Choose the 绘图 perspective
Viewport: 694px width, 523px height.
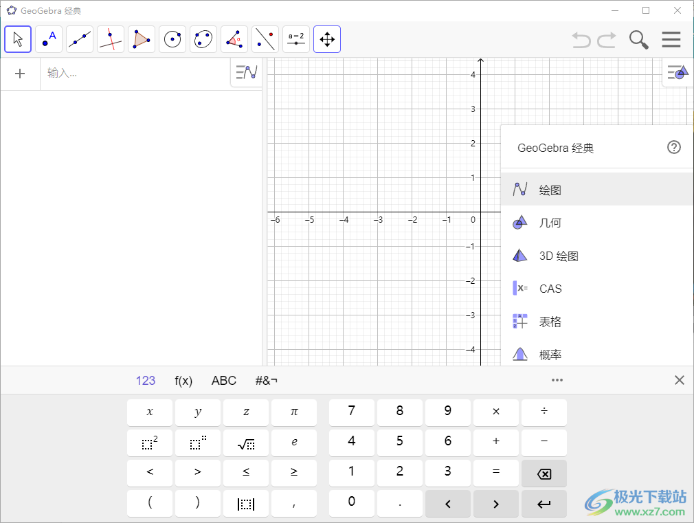pos(597,190)
